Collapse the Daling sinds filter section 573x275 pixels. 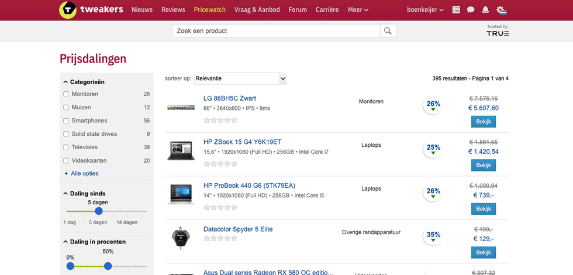84,194
